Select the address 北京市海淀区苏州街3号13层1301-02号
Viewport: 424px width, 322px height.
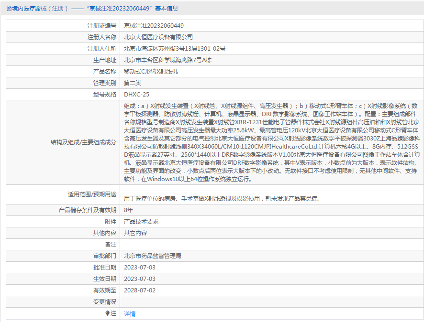pyautogui.click(x=174, y=49)
